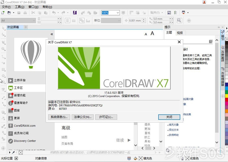This screenshot has height=162, width=228.
Task: Open a file with the folder icon
Action: point(9,13)
